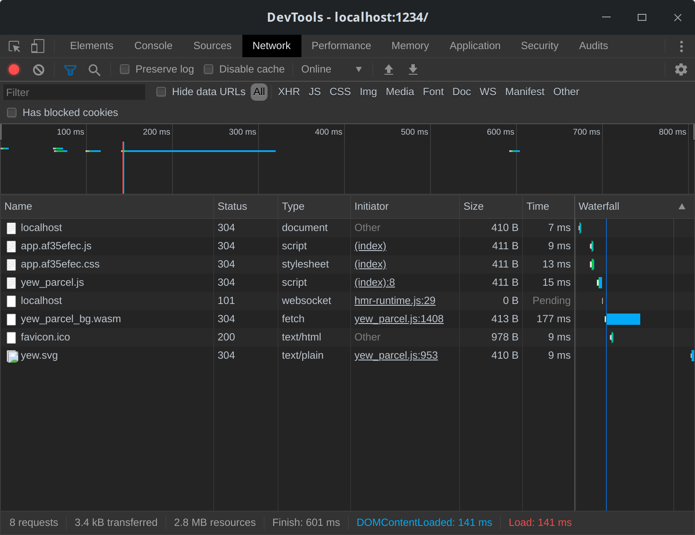Click the app.af35efec.css file icon
695x535 pixels.
click(11, 265)
